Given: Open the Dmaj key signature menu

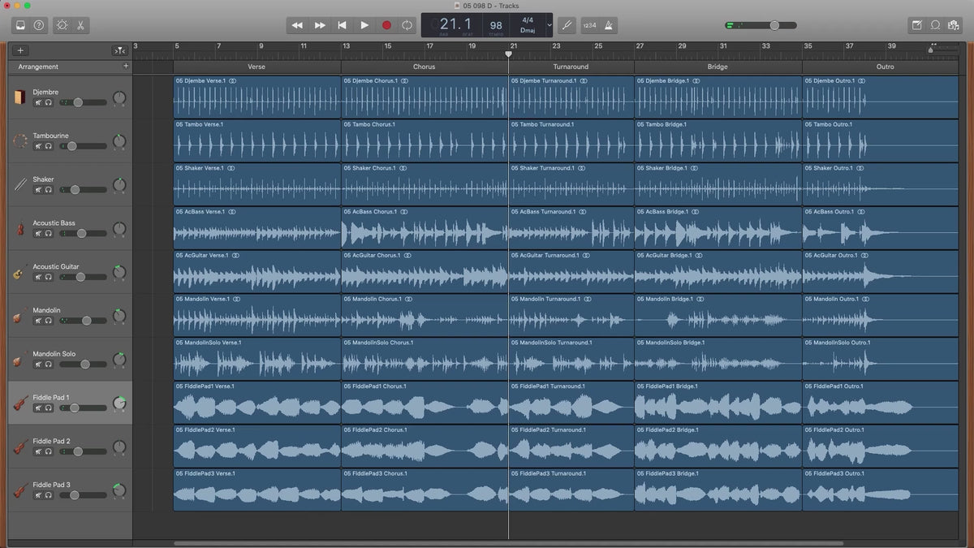Looking at the screenshot, I should [528, 30].
